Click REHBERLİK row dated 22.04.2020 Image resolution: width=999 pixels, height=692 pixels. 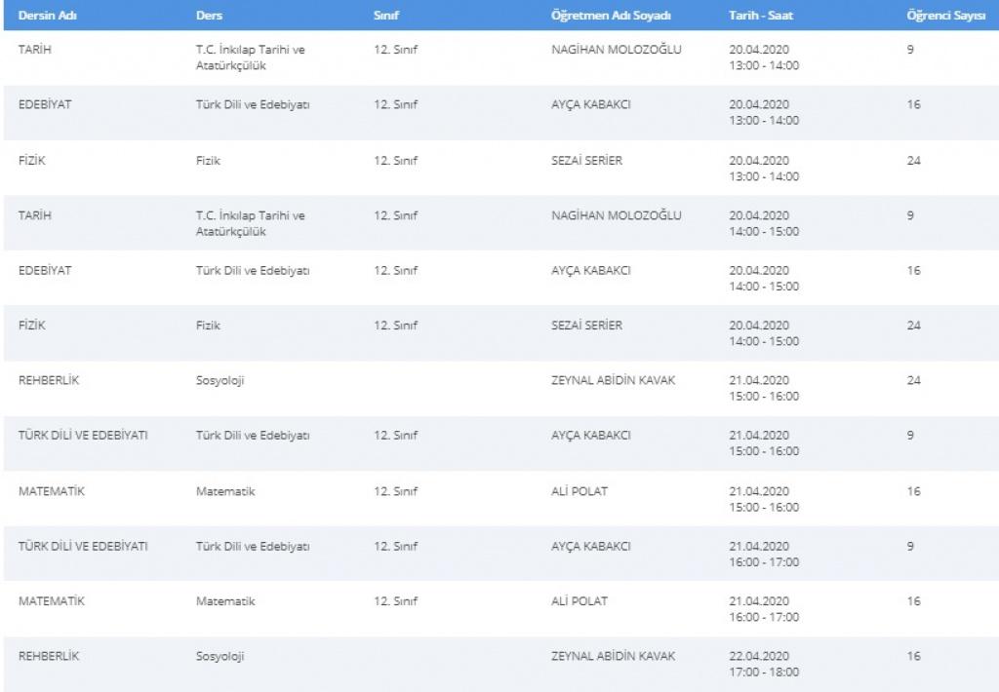(499, 664)
